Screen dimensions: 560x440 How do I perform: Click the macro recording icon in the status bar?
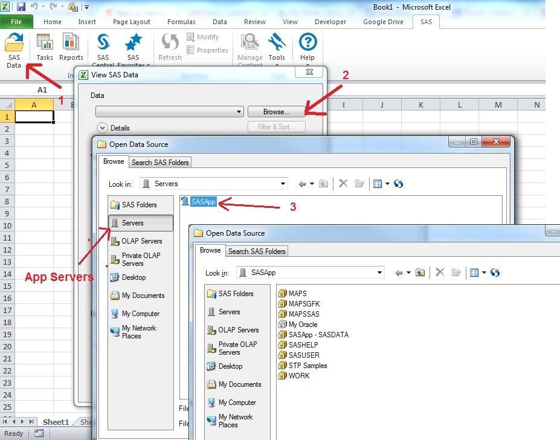[x=39, y=433]
